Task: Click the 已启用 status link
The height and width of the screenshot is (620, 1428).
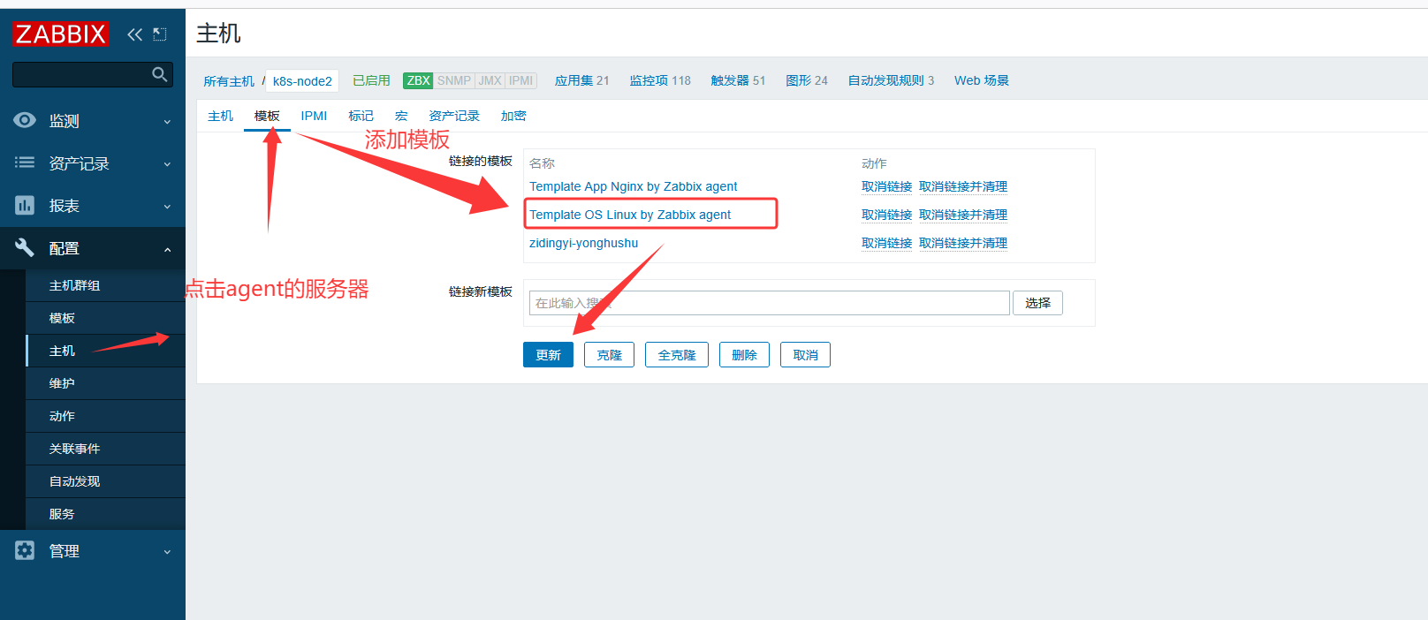Action: click(x=371, y=80)
